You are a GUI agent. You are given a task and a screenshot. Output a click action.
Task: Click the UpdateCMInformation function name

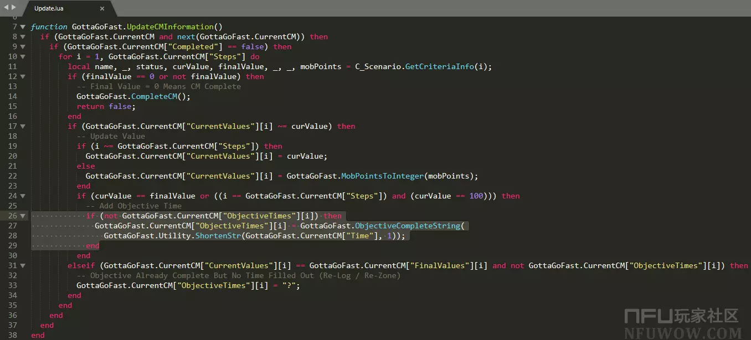click(175, 27)
